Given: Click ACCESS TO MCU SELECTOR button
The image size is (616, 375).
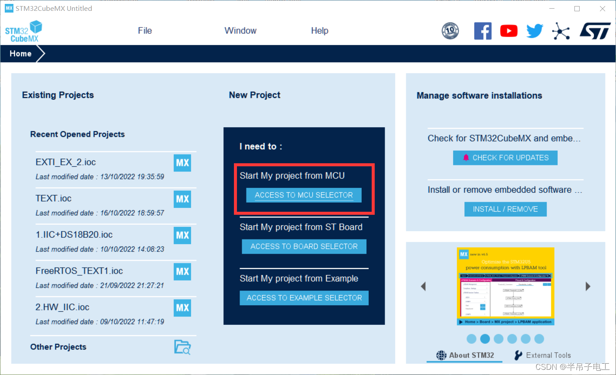Looking at the screenshot, I should pyautogui.click(x=304, y=195).
